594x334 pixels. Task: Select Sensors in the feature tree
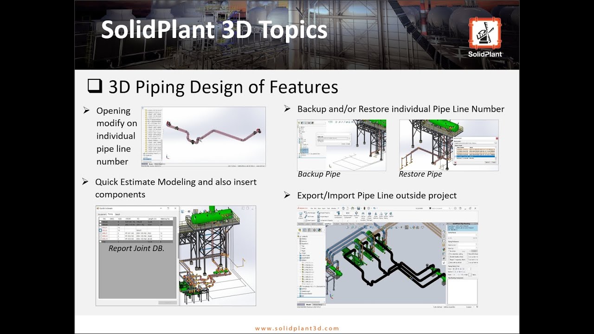(304, 241)
